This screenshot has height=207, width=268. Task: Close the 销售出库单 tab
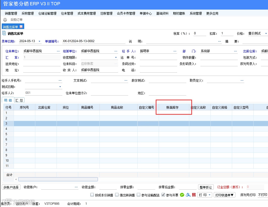point(21,26)
